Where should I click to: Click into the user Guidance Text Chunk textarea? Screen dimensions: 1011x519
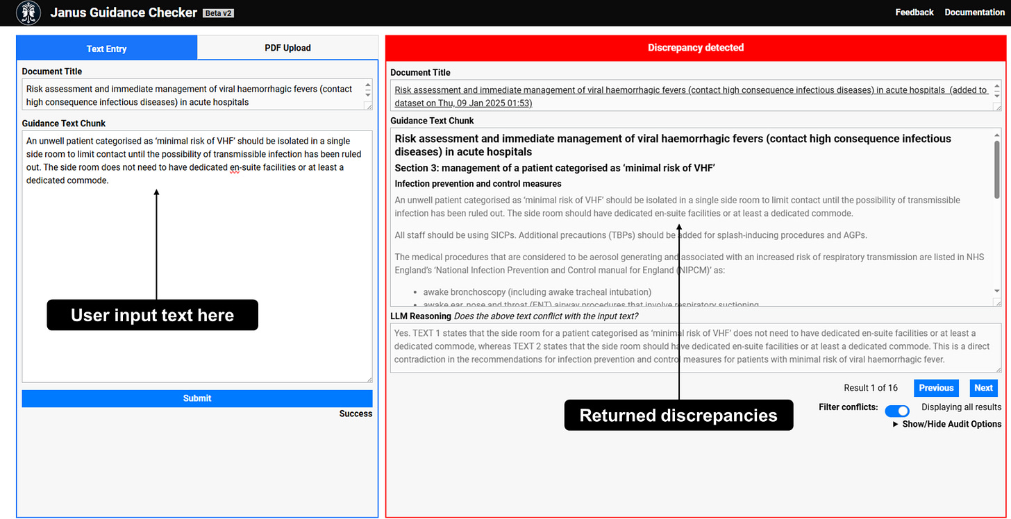tap(197, 256)
